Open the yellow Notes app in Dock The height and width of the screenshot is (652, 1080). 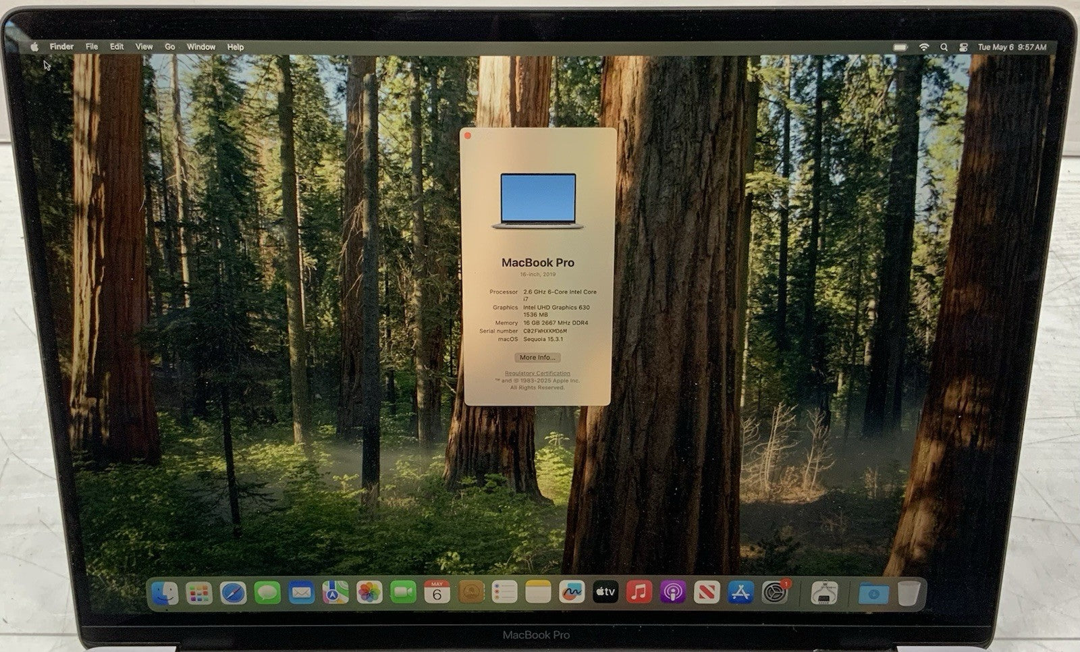point(538,593)
